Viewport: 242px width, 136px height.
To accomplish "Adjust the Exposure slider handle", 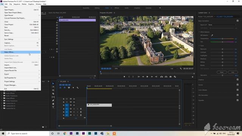I will tap(222, 49).
